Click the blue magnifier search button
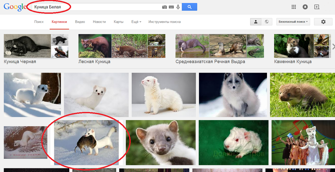Image resolution: width=335 pixels, height=172 pixels. point(189,7)
